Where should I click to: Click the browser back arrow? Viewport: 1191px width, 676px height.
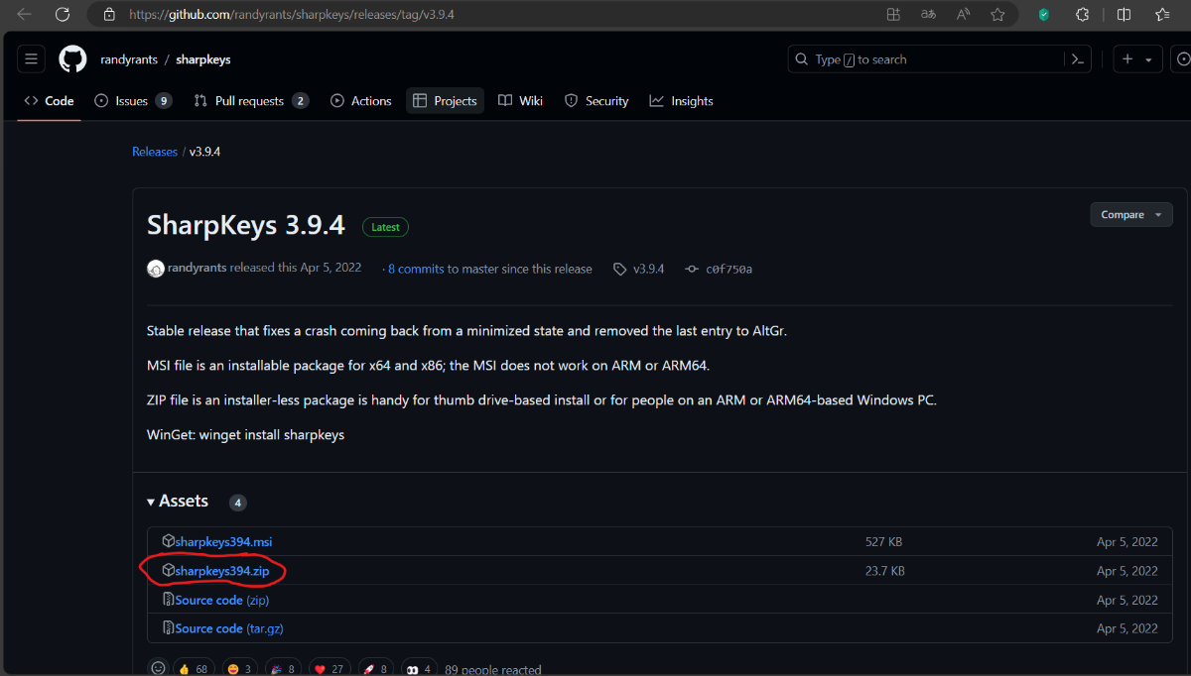[24, 15]
